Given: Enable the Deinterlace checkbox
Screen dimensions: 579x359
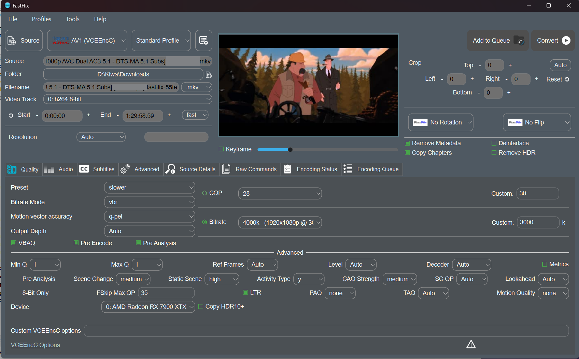Looking at the screenshot, I should 494,143.
